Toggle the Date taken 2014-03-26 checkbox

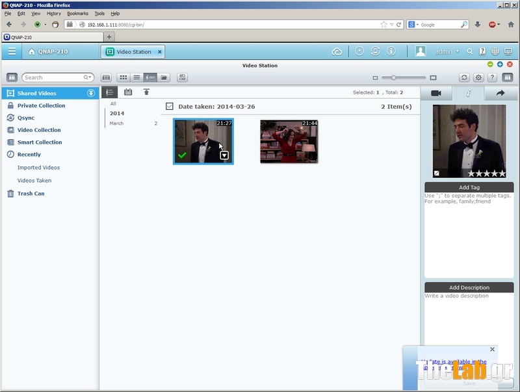pyautogui.click(x=170, y=106)
